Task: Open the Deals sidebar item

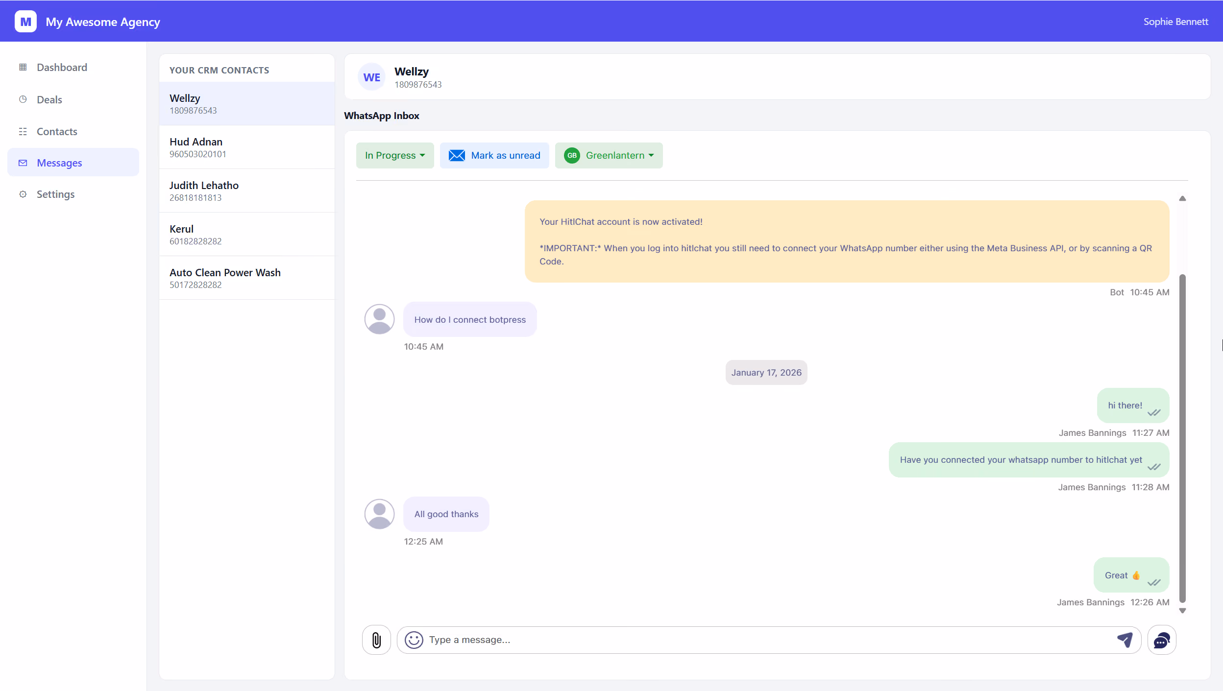Action: click(x=73, y=99)
